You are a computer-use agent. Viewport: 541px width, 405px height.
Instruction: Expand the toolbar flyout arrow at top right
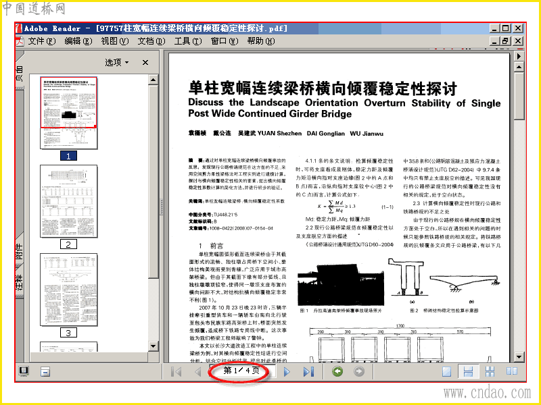[x=519, y=56]
